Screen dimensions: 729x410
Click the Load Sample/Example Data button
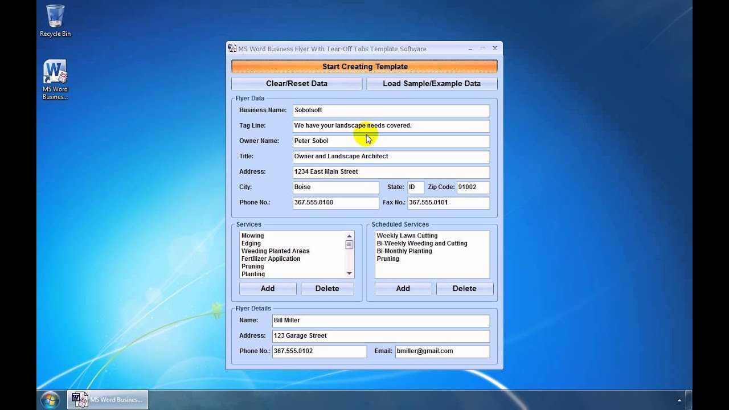pyautogui.click(x=432, y=83)
